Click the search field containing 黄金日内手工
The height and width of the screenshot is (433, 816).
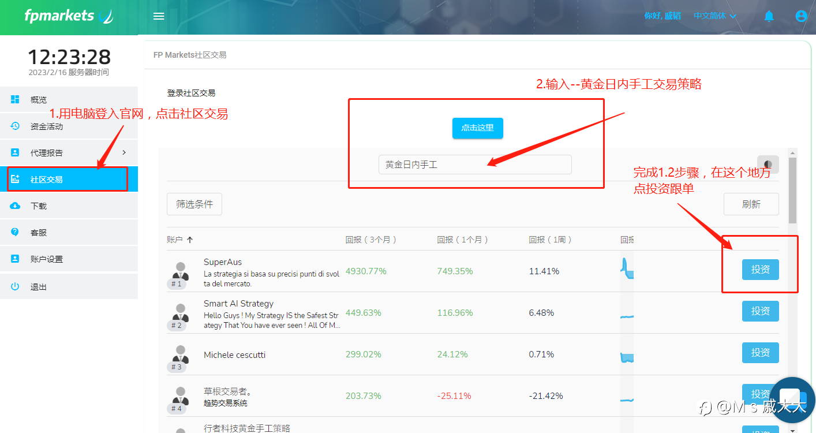[x=475, y=165]
